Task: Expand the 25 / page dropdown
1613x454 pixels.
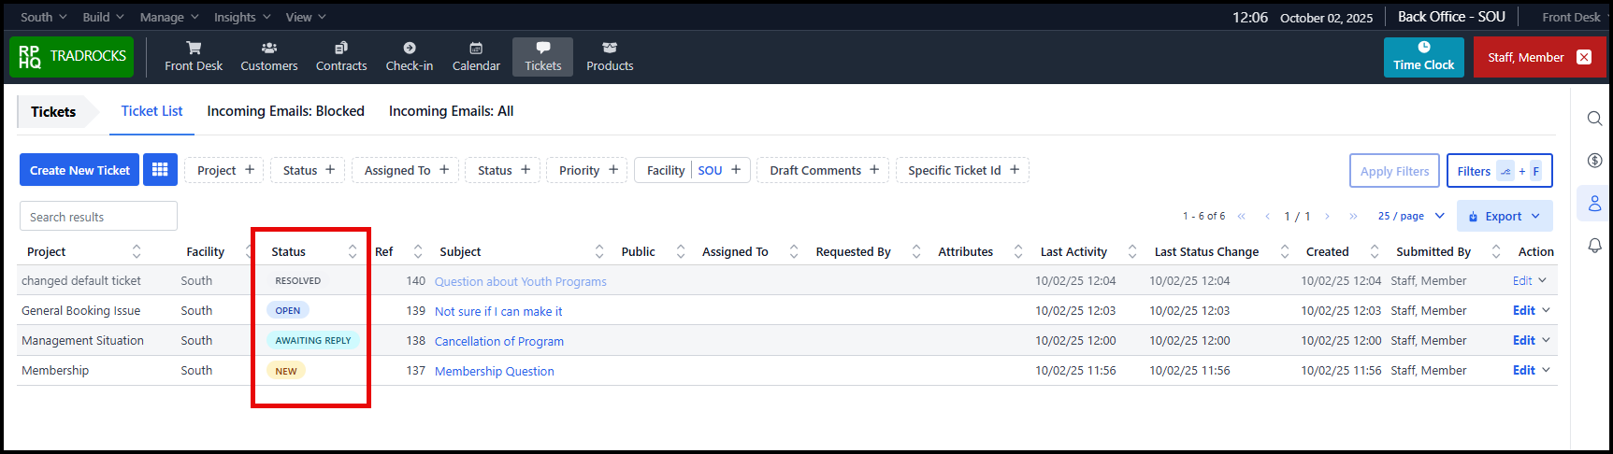Action: (1411, 216)
